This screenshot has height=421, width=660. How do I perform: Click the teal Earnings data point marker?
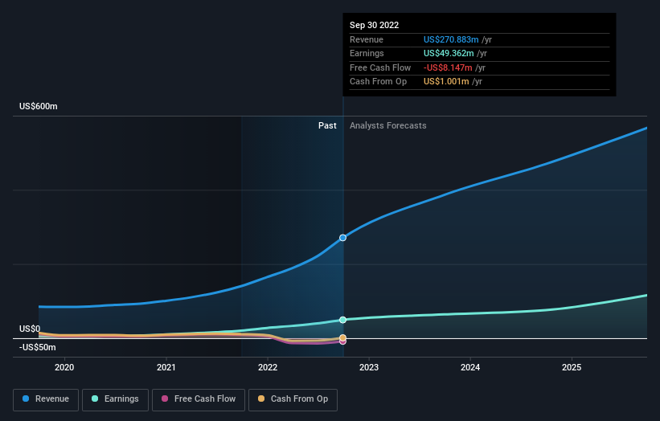tap(342, 320)
